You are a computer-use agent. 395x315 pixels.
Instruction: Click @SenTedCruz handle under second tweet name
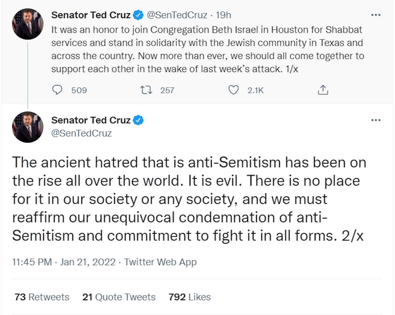coord(82,133)
